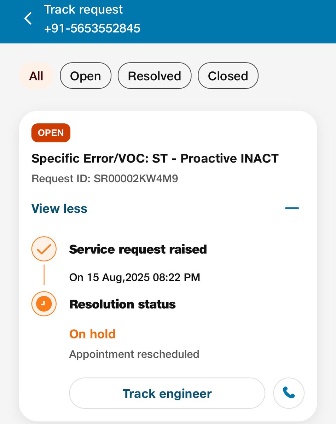
Task: Select the All filter chip
Action: coord(36,76)
